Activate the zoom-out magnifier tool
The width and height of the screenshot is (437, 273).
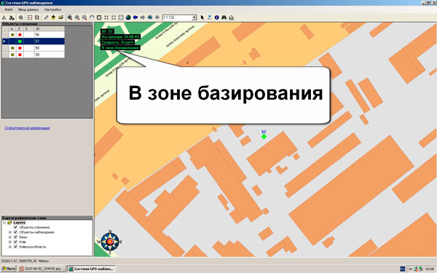click(84, 17)
